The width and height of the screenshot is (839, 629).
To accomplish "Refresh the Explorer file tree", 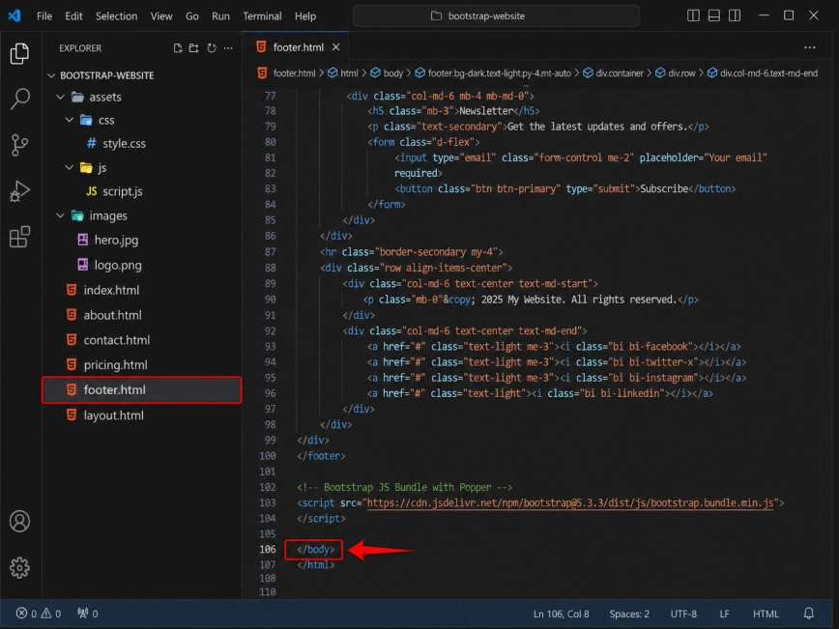I will point(212,48).
